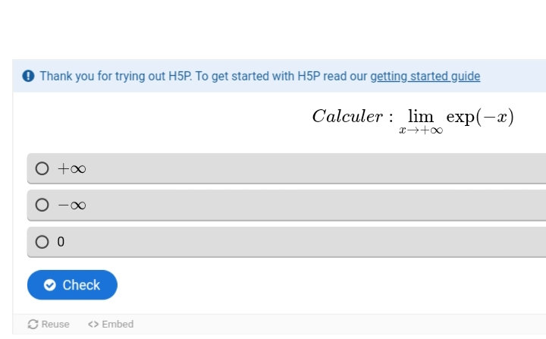Viewport: 546px width, 339px height.
Task: Open the getting started guide link
Action: point(425,76)
